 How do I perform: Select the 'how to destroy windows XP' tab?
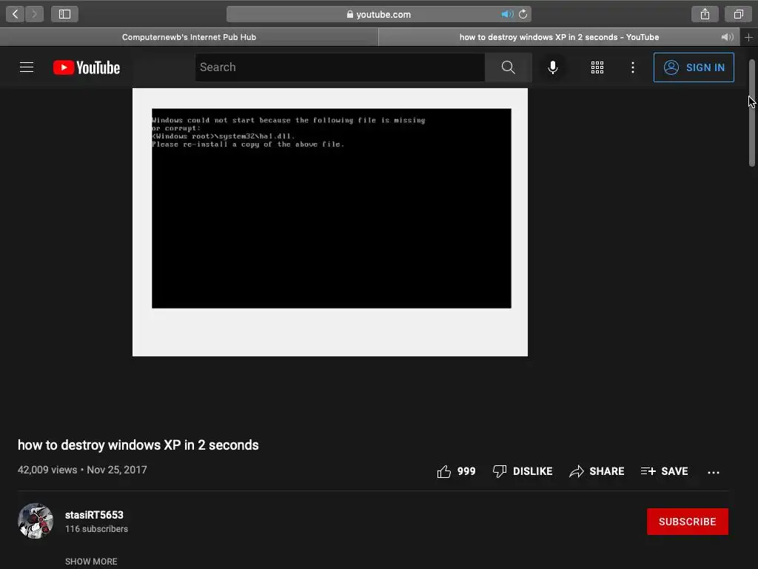(559, 37)
